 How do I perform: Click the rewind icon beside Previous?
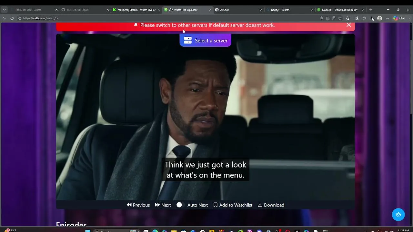click(129, 205)
